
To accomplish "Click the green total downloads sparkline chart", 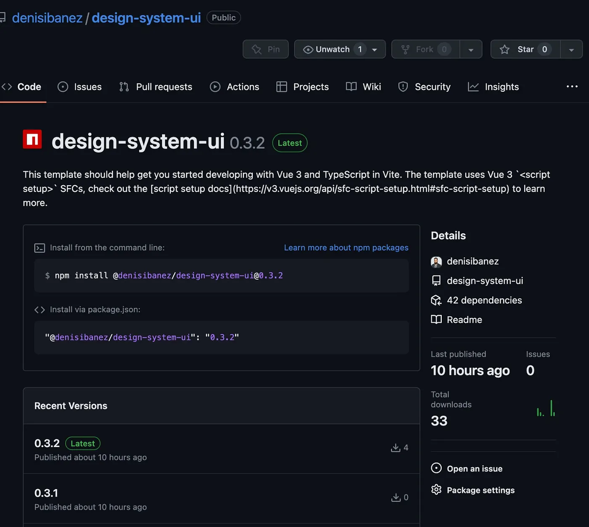I will tap(546, 408).
